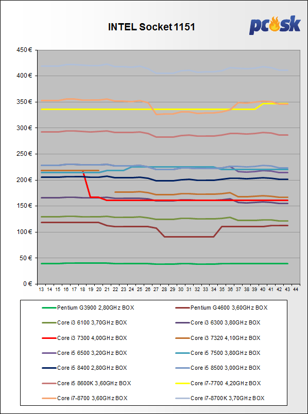Click the dark red Pentium G4600 legend swatch
This screenshot has width=308, height=414.
click(x=182, y=308)
